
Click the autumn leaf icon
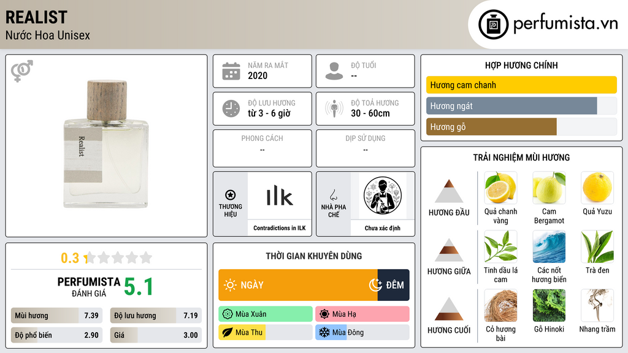click(228, 332)
